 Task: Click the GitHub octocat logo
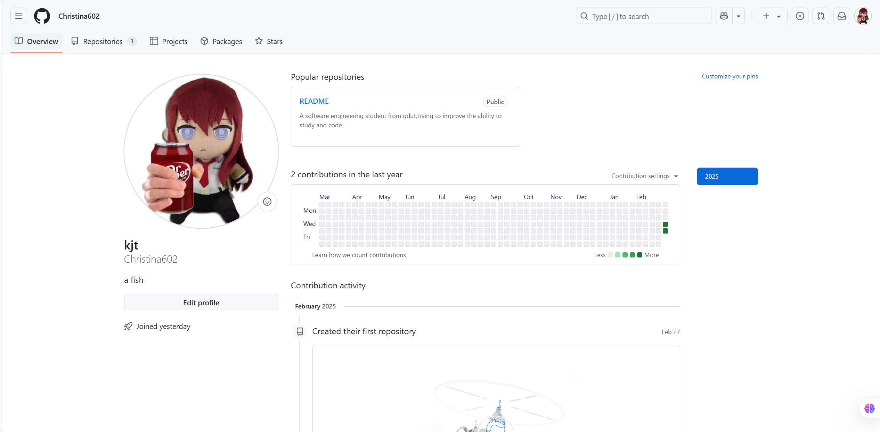(42, 16)
